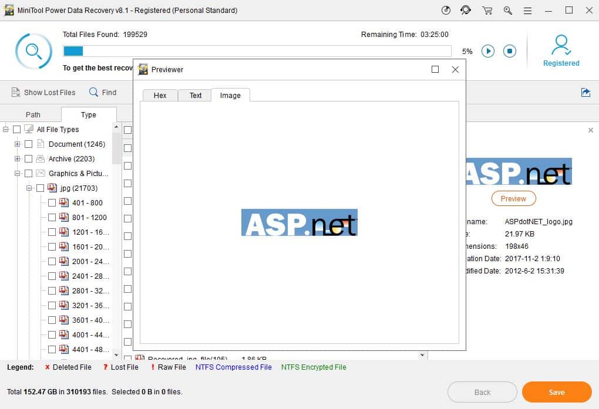Check the All File Types checkbox

pos(16,129)
